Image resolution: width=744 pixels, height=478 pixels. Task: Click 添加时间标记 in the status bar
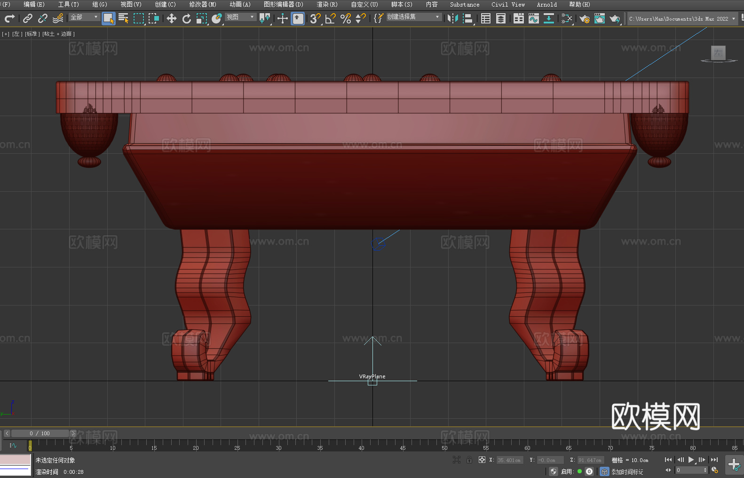pyautogui.click(x=627, y=471)
